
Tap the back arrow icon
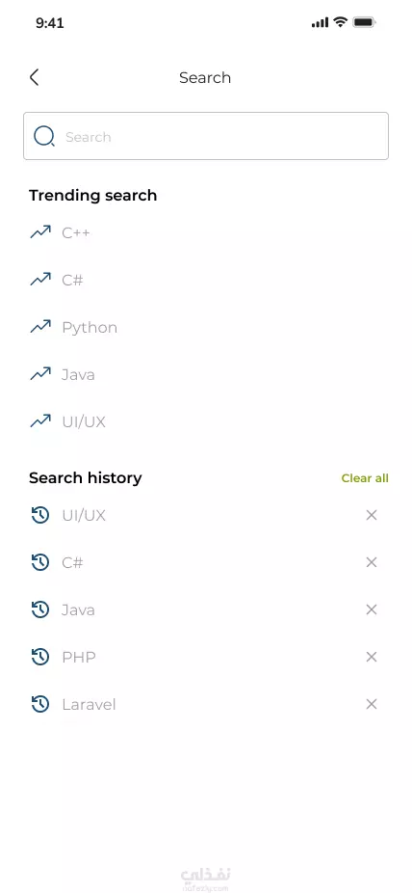click(34, 77)
